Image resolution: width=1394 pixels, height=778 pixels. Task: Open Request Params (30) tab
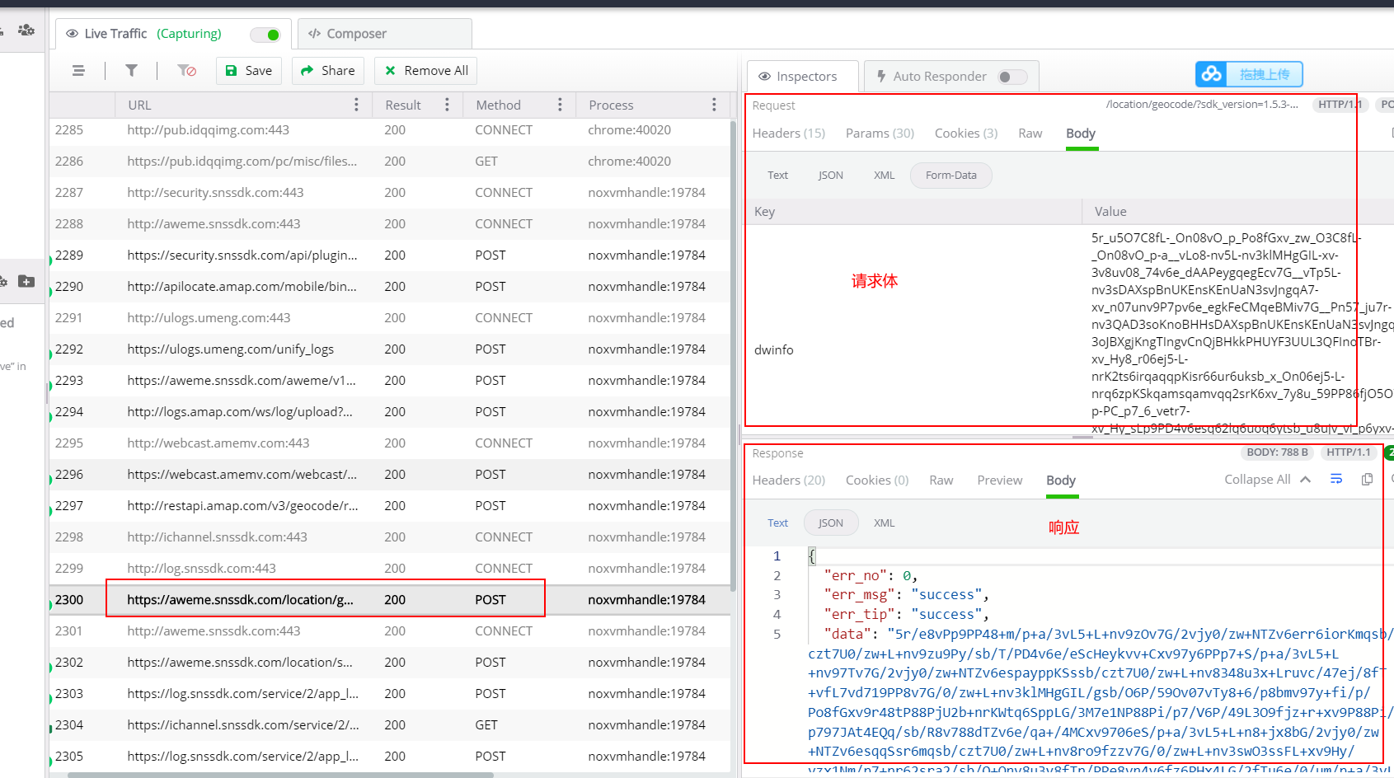[880, 133]
